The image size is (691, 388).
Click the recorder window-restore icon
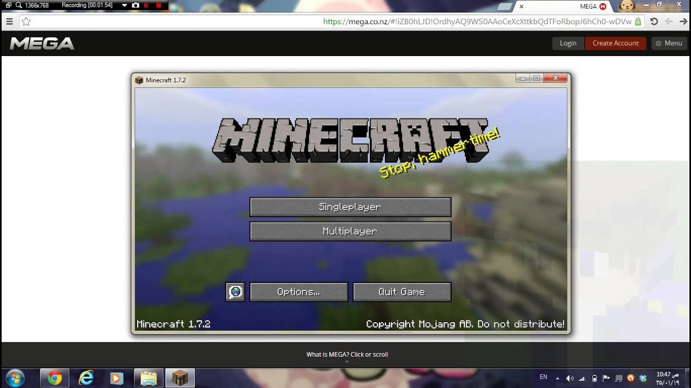pyautogui.click(x=9, y=5)
